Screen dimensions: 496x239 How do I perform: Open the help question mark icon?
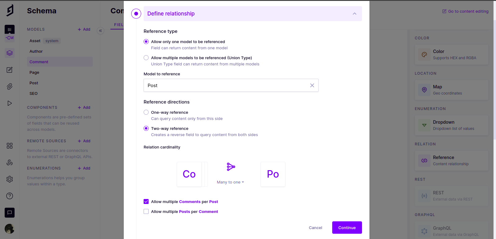click(10, 196)
